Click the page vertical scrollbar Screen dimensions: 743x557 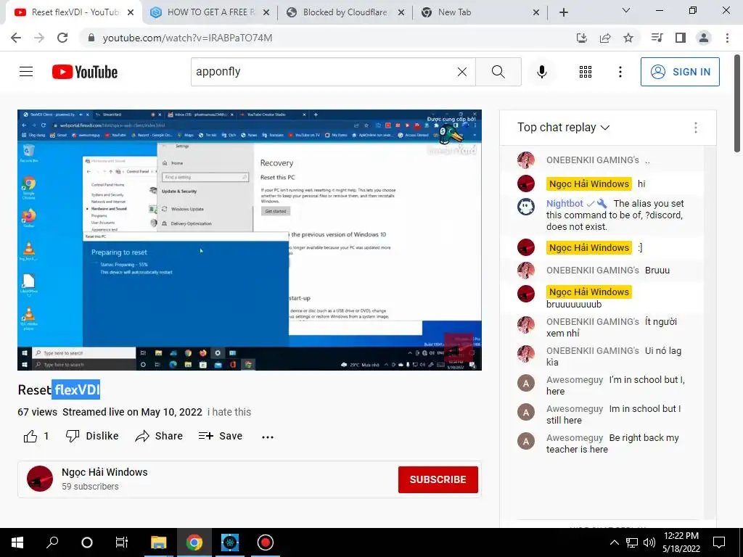pos(737,104)
